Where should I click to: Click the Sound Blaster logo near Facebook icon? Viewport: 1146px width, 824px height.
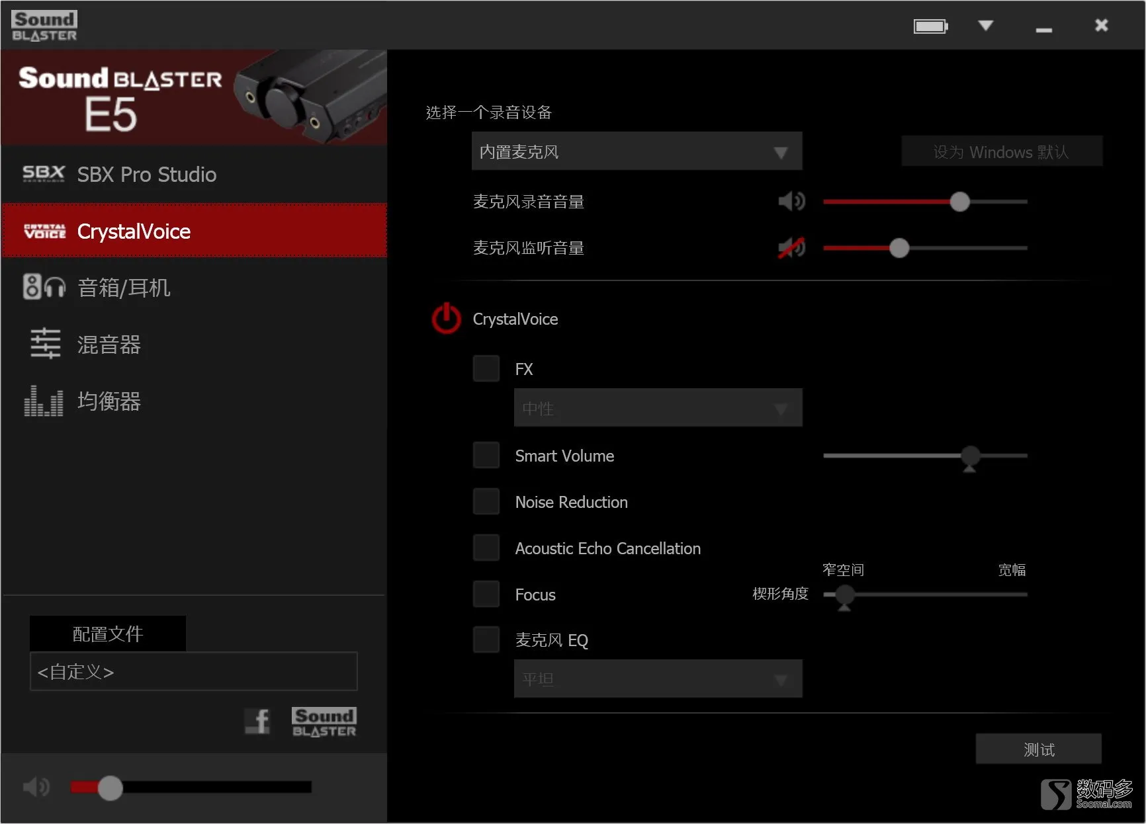[324, 722]
